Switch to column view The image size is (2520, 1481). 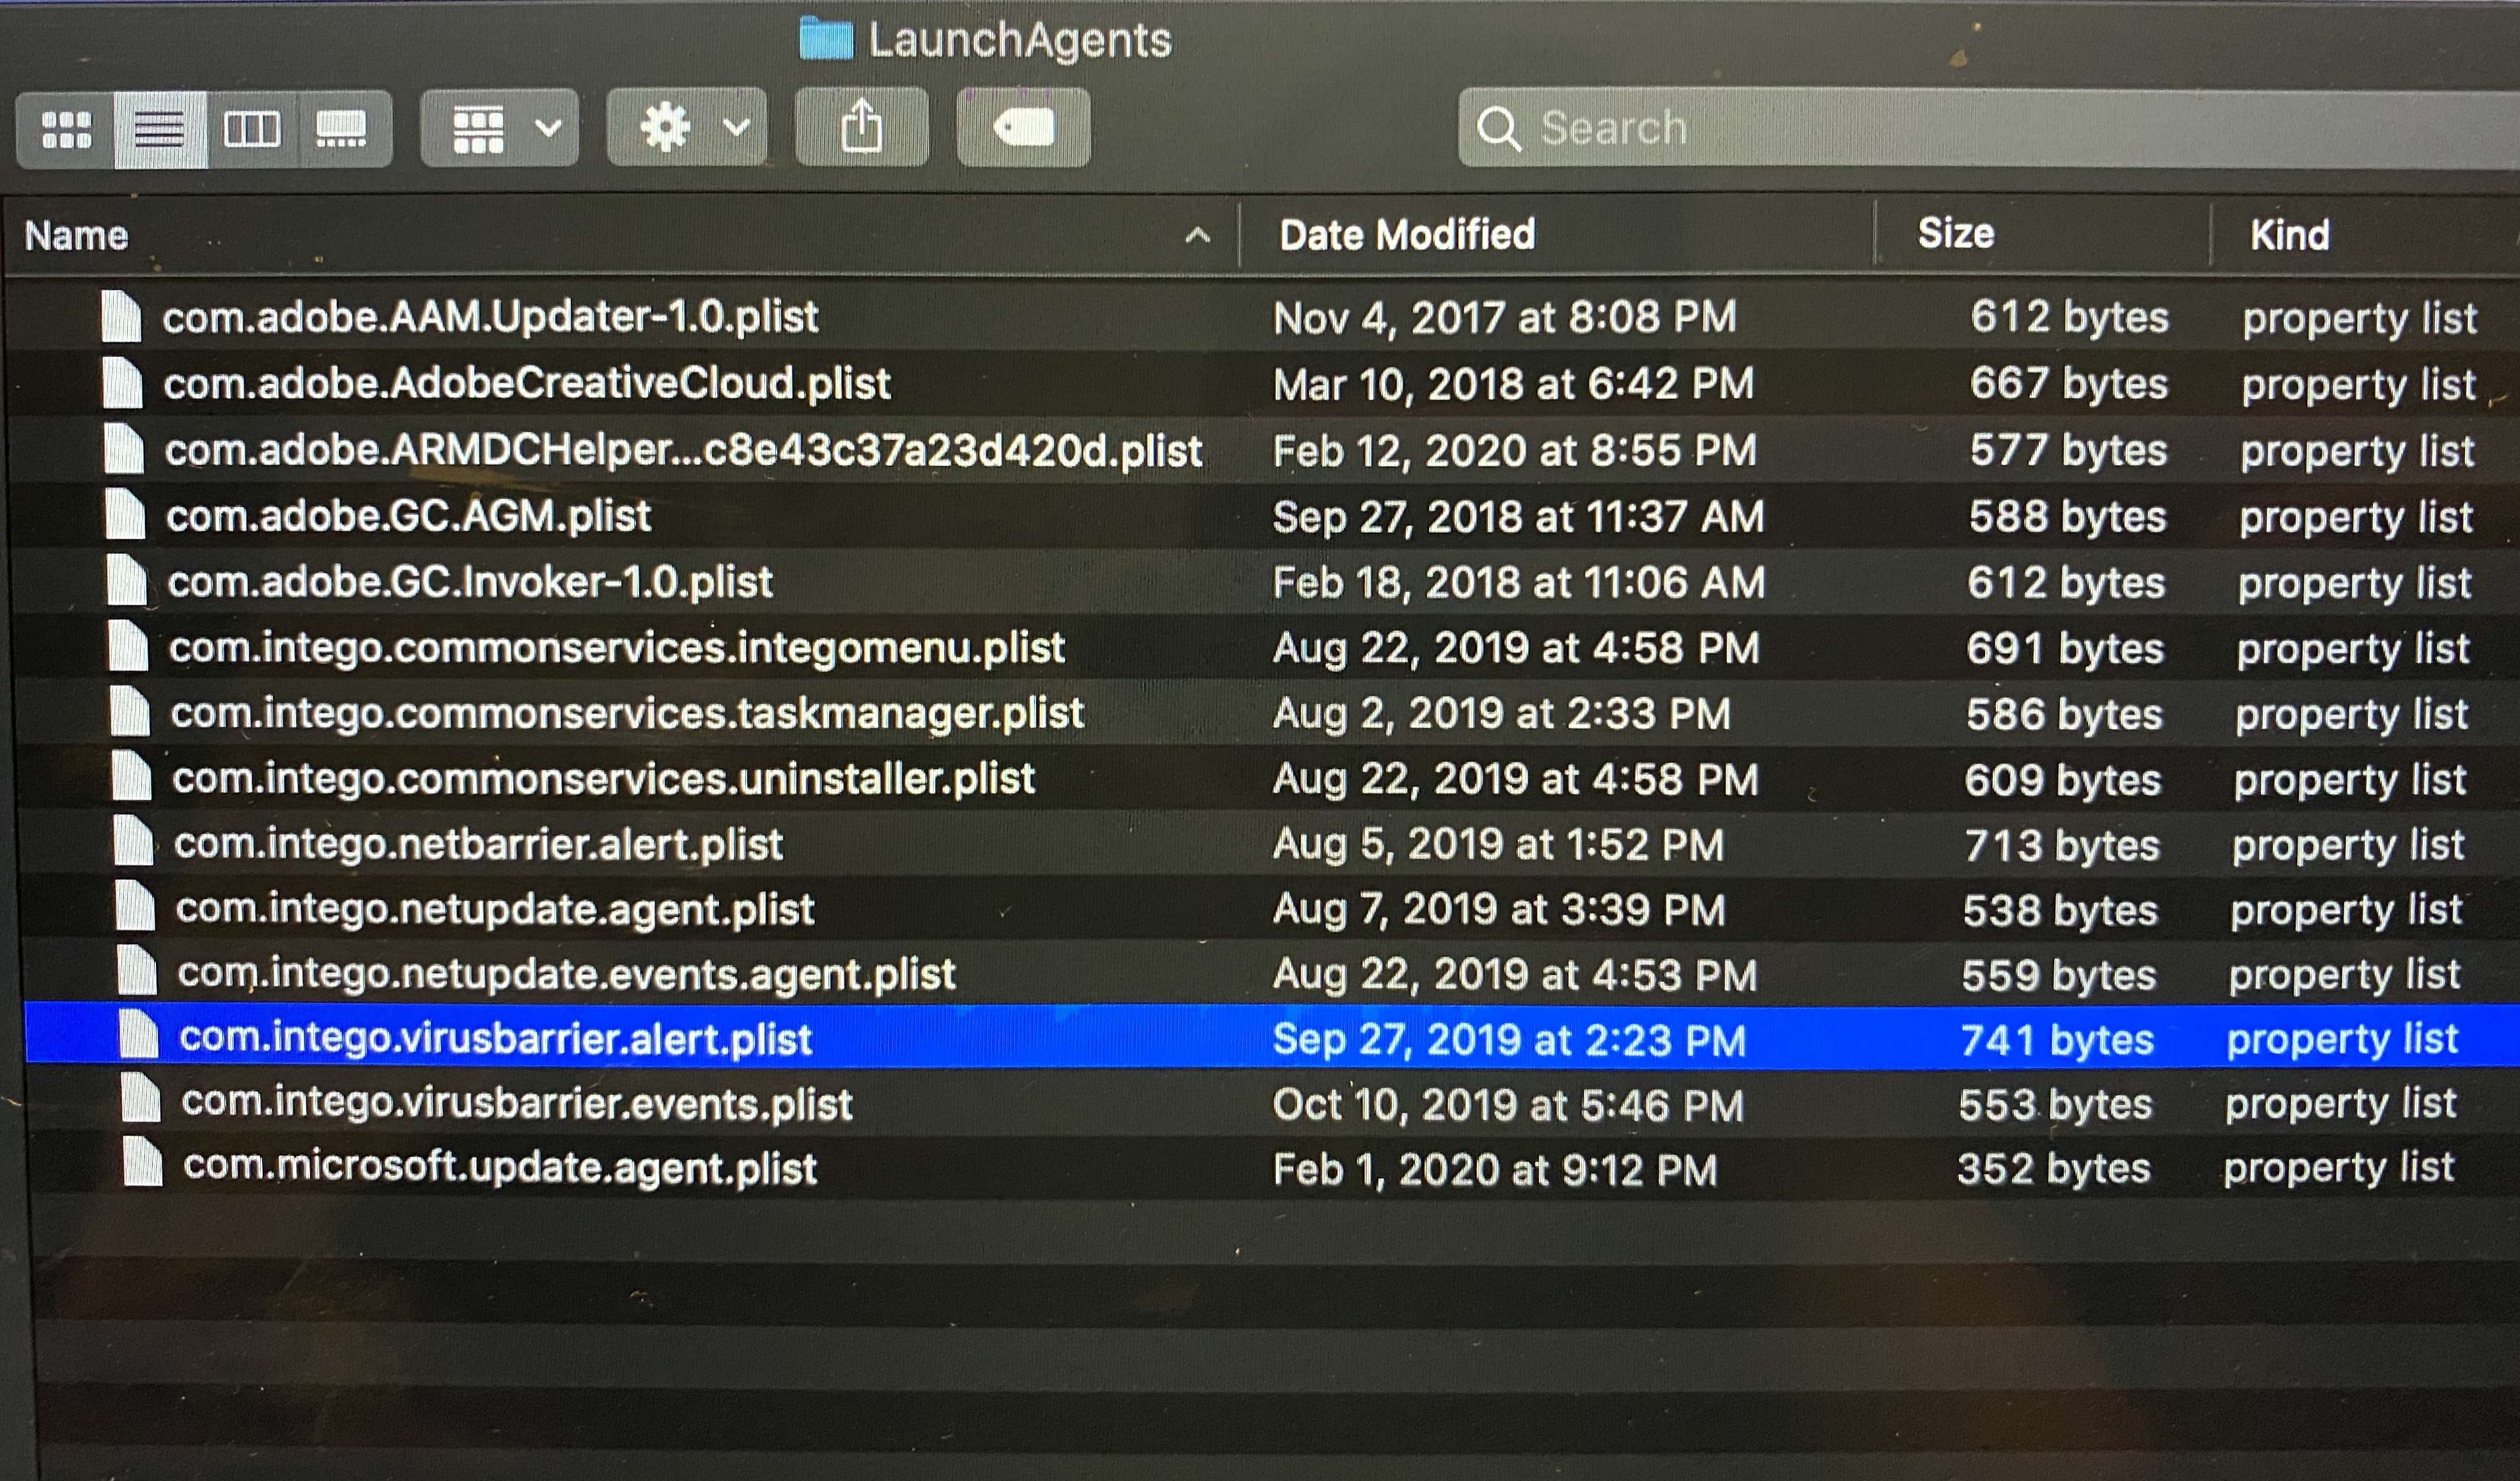[x=251, y=129]
